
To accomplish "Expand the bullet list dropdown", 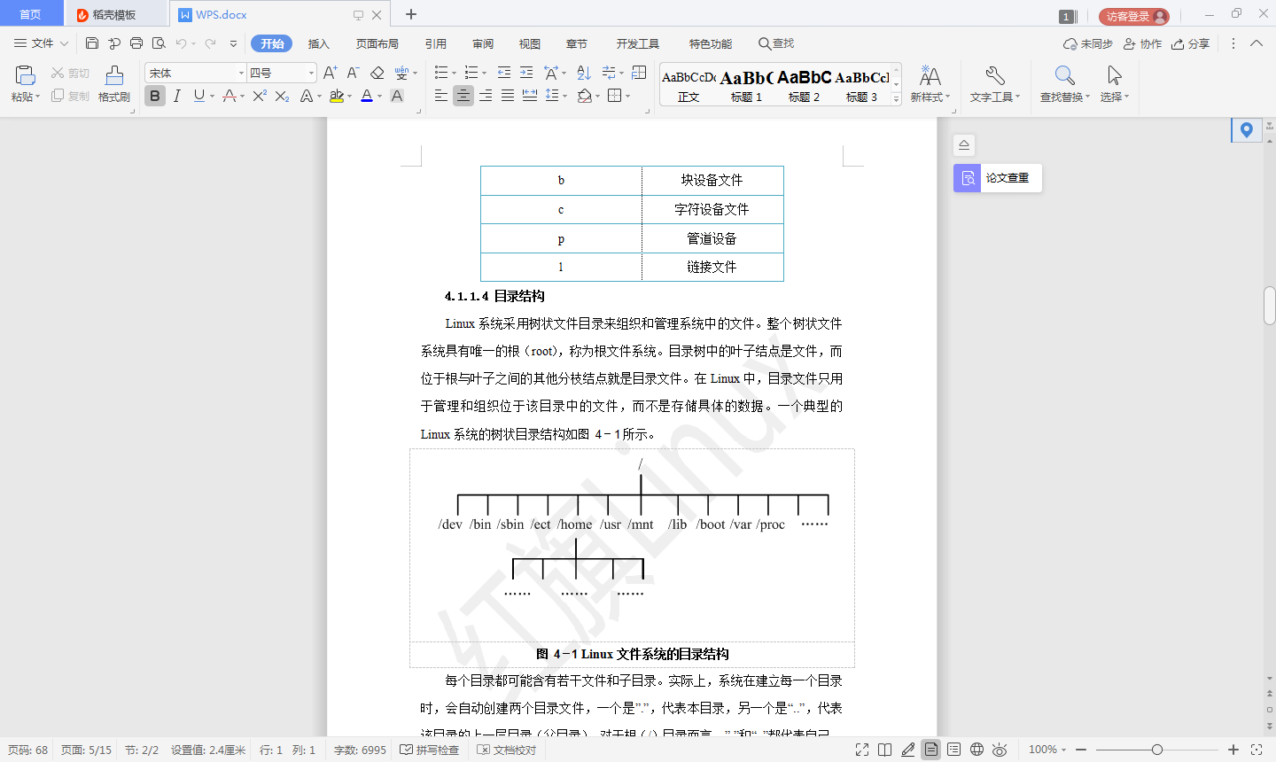I will (x=455, y=73).
